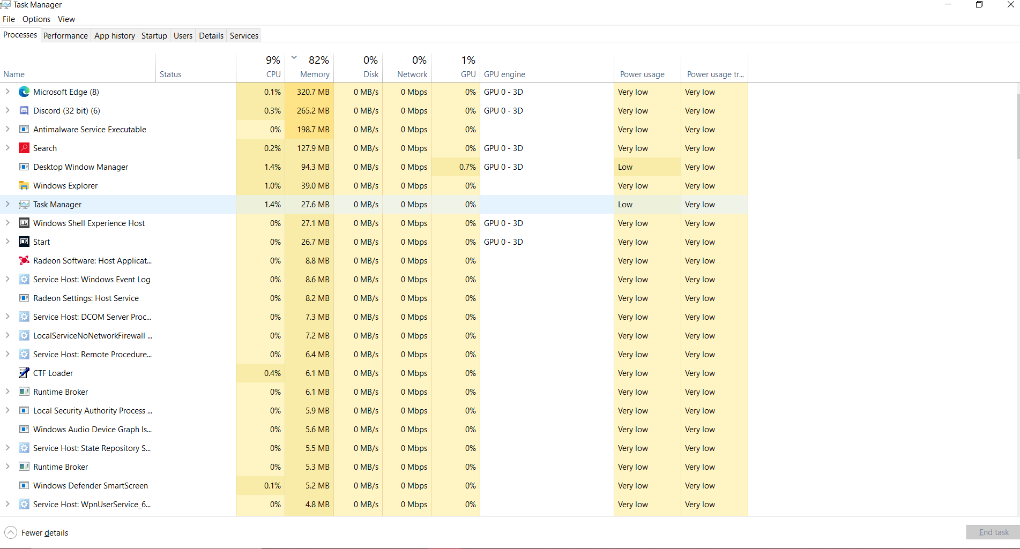Click the Radeon Software Host Application icon
The width and height of the screenshot is (1020, 549).
point(24,261)
